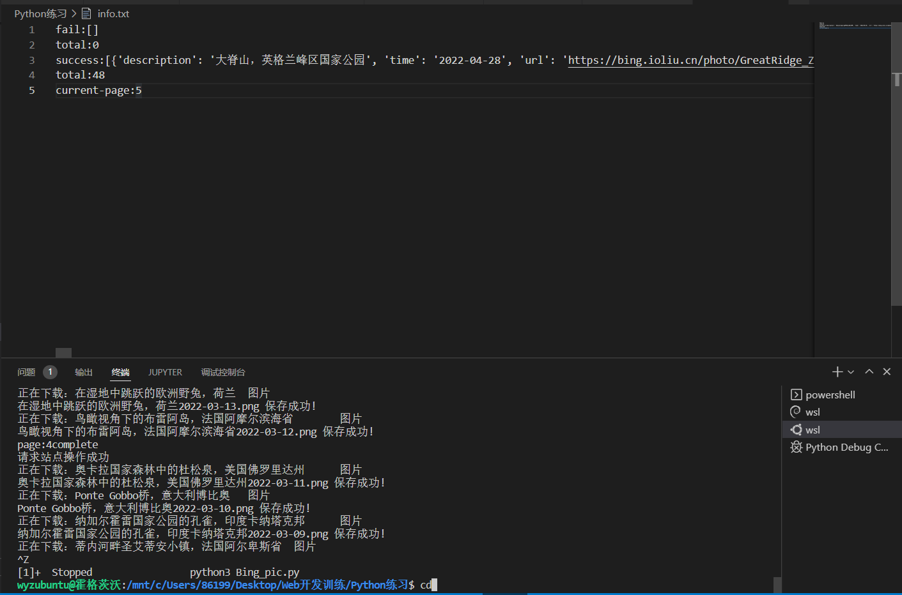Click the editor minimap preview
The height and width of the screenshot is (595, 902).
pyautogui.click(x=855, y=26)
